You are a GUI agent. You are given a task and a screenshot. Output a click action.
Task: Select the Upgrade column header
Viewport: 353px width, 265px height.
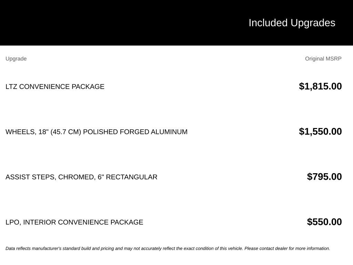click(16, 59)
